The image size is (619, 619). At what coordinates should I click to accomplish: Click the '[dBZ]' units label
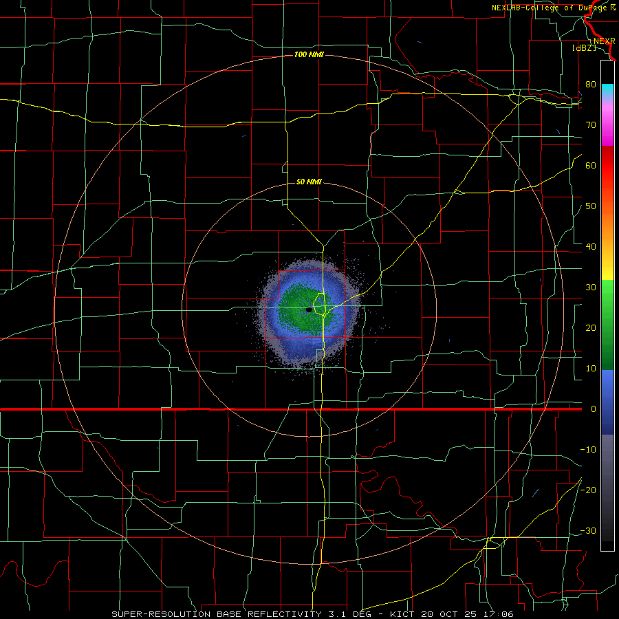coord(584,48)
